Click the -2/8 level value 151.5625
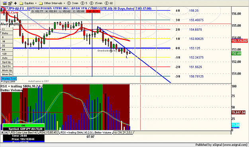249x147 pixels. (x=195, y=67)
